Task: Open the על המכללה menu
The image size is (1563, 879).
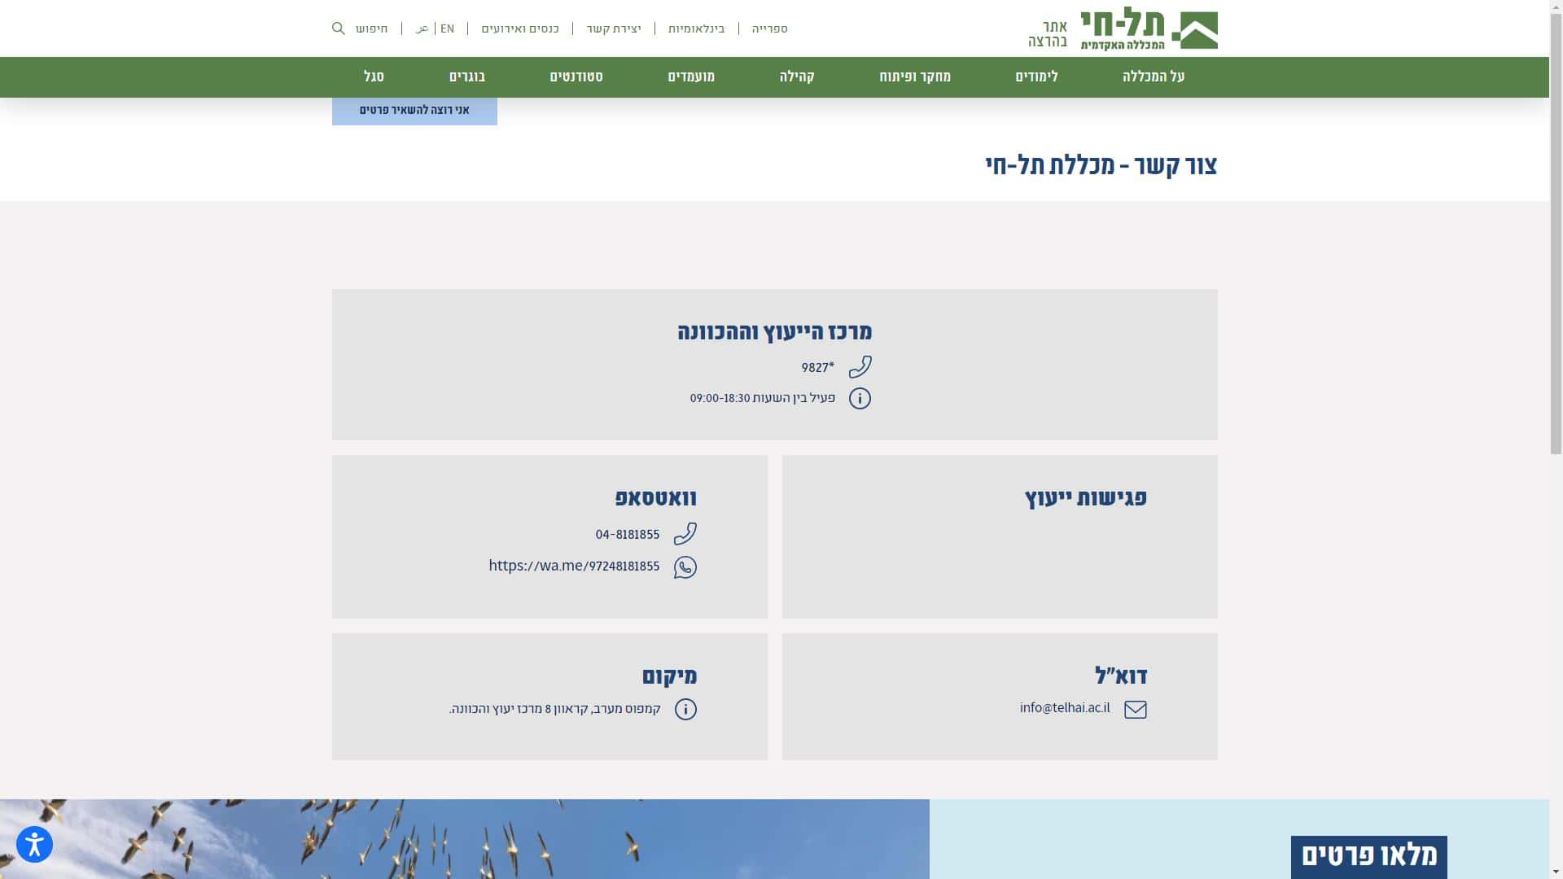Action: [1153, 77]
